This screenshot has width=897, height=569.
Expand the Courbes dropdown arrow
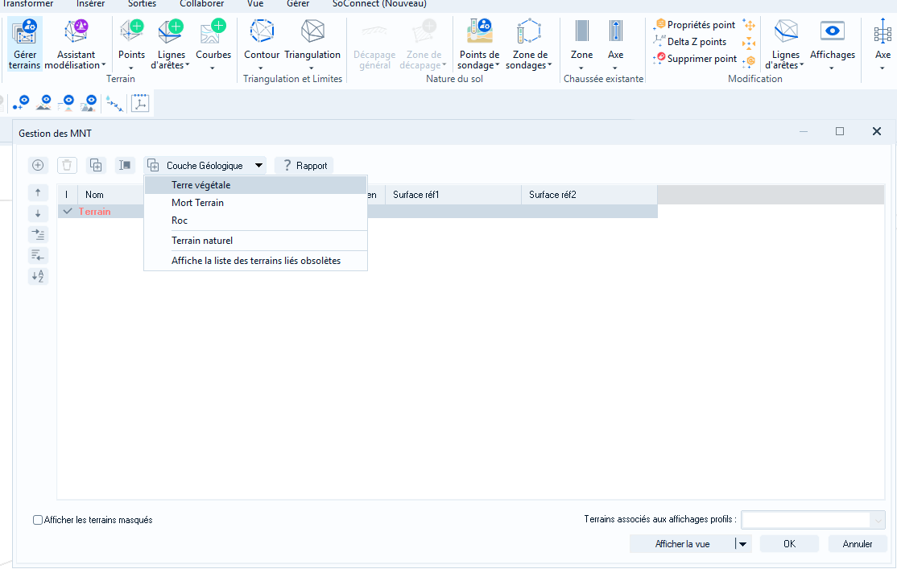click(213, 68)
